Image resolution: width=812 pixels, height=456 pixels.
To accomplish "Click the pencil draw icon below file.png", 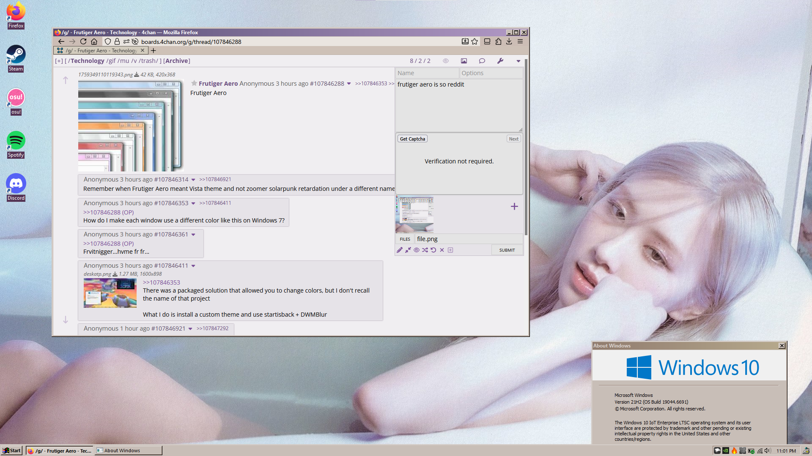I will [400, 250].
